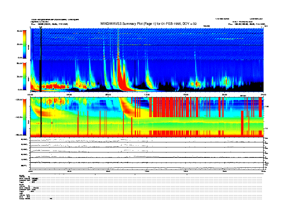Select the 60.00 label on RAD1 color bar
Viewport: 284px width, 220px height.
coord(19,63)
